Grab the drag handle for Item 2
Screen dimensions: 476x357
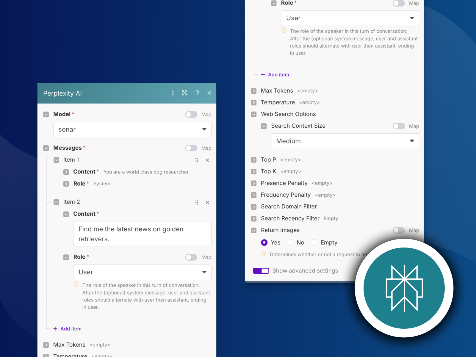197,203
